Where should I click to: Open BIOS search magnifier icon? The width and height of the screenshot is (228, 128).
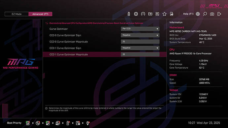click(x=205, y=14)
